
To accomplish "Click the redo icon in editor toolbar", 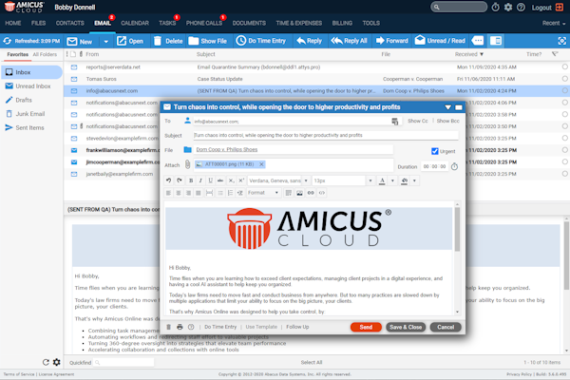I will click(x=180, y=180).
